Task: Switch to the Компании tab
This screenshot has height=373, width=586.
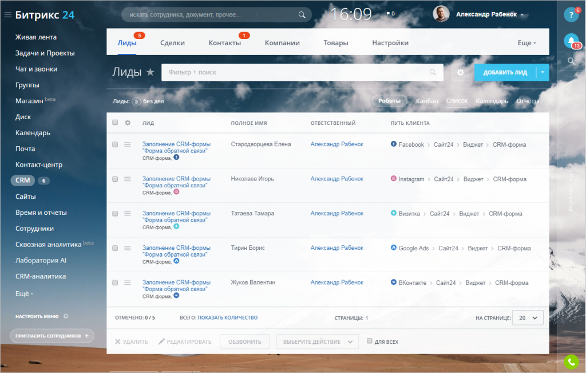Action: pyautogui.click(x=282, y=43)
